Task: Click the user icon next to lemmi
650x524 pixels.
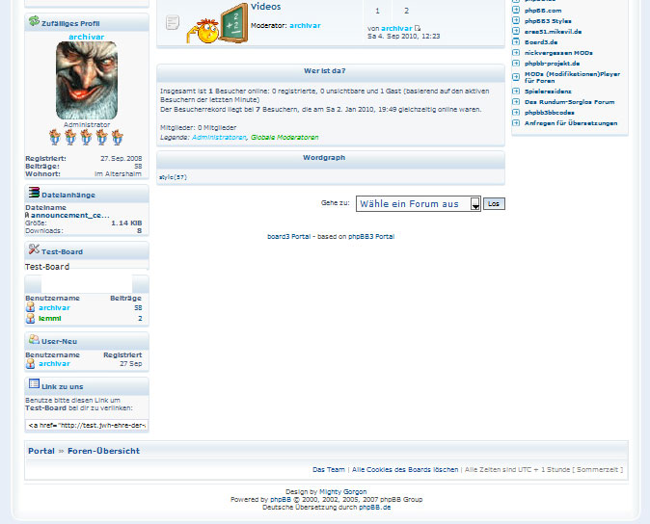Action: point(31,318)
